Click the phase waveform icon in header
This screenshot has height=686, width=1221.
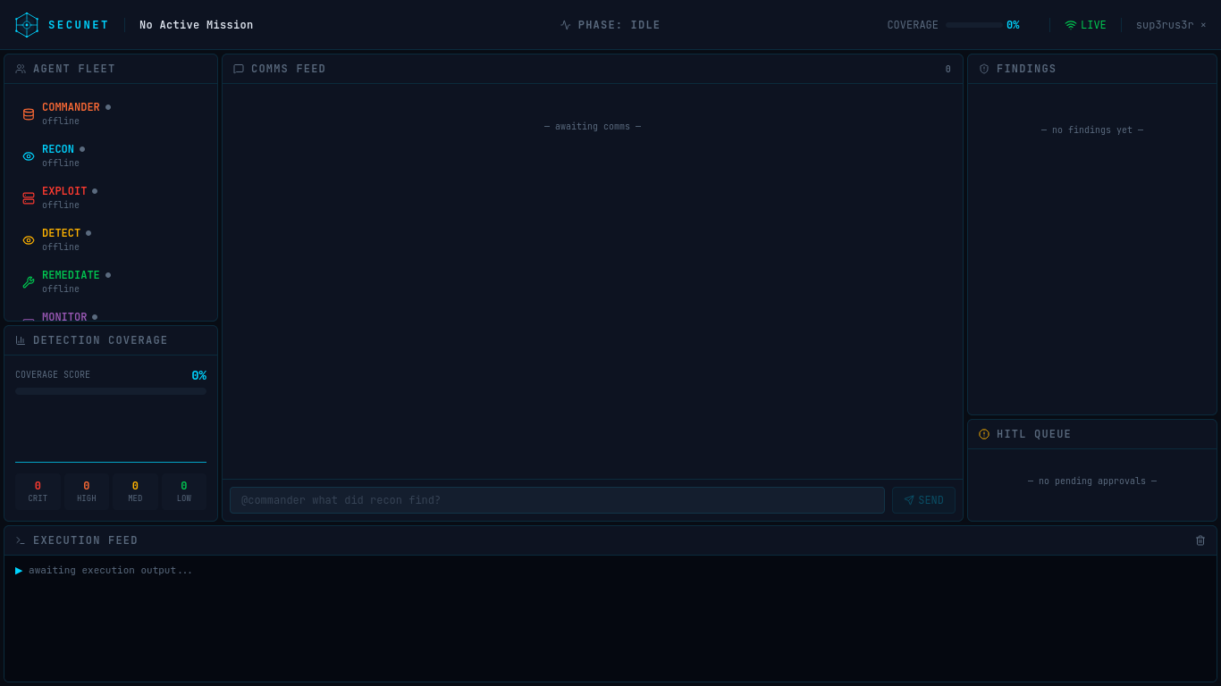pos(564,24)
